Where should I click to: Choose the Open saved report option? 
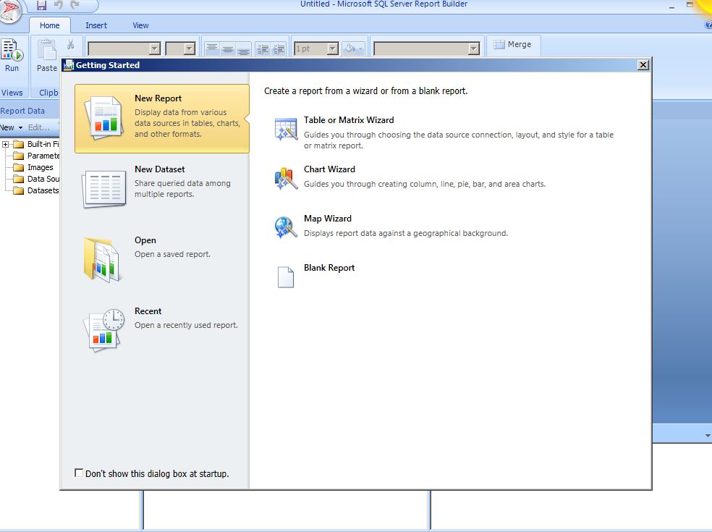pyautogui.click(x=161, y=259)
